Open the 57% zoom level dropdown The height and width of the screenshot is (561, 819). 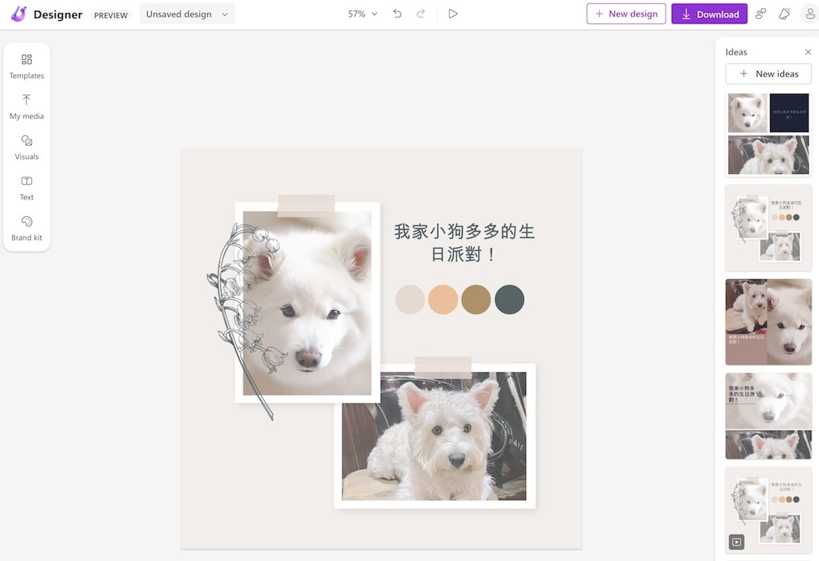click(362, 14)
